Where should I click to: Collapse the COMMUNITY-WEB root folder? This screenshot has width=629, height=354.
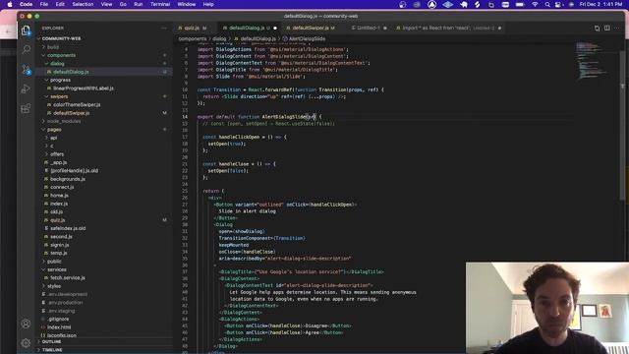[62, 38]
